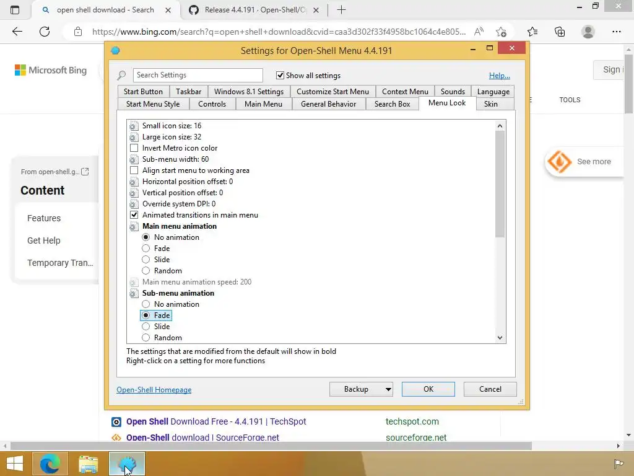
Task: Click the gear icon for Large icon size
Action: pyautogui.click(x=134, y=137)
